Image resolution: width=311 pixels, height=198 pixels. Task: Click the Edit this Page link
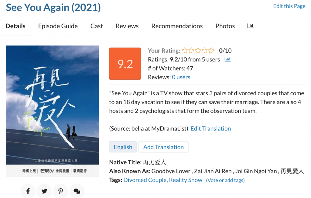tap(289, 6)
